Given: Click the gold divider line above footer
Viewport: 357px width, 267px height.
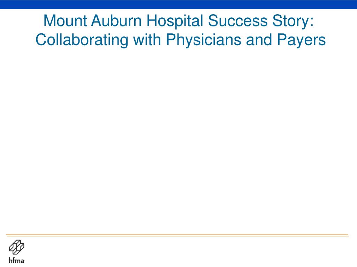Looking at the screenshot, I should click(177, 235).
